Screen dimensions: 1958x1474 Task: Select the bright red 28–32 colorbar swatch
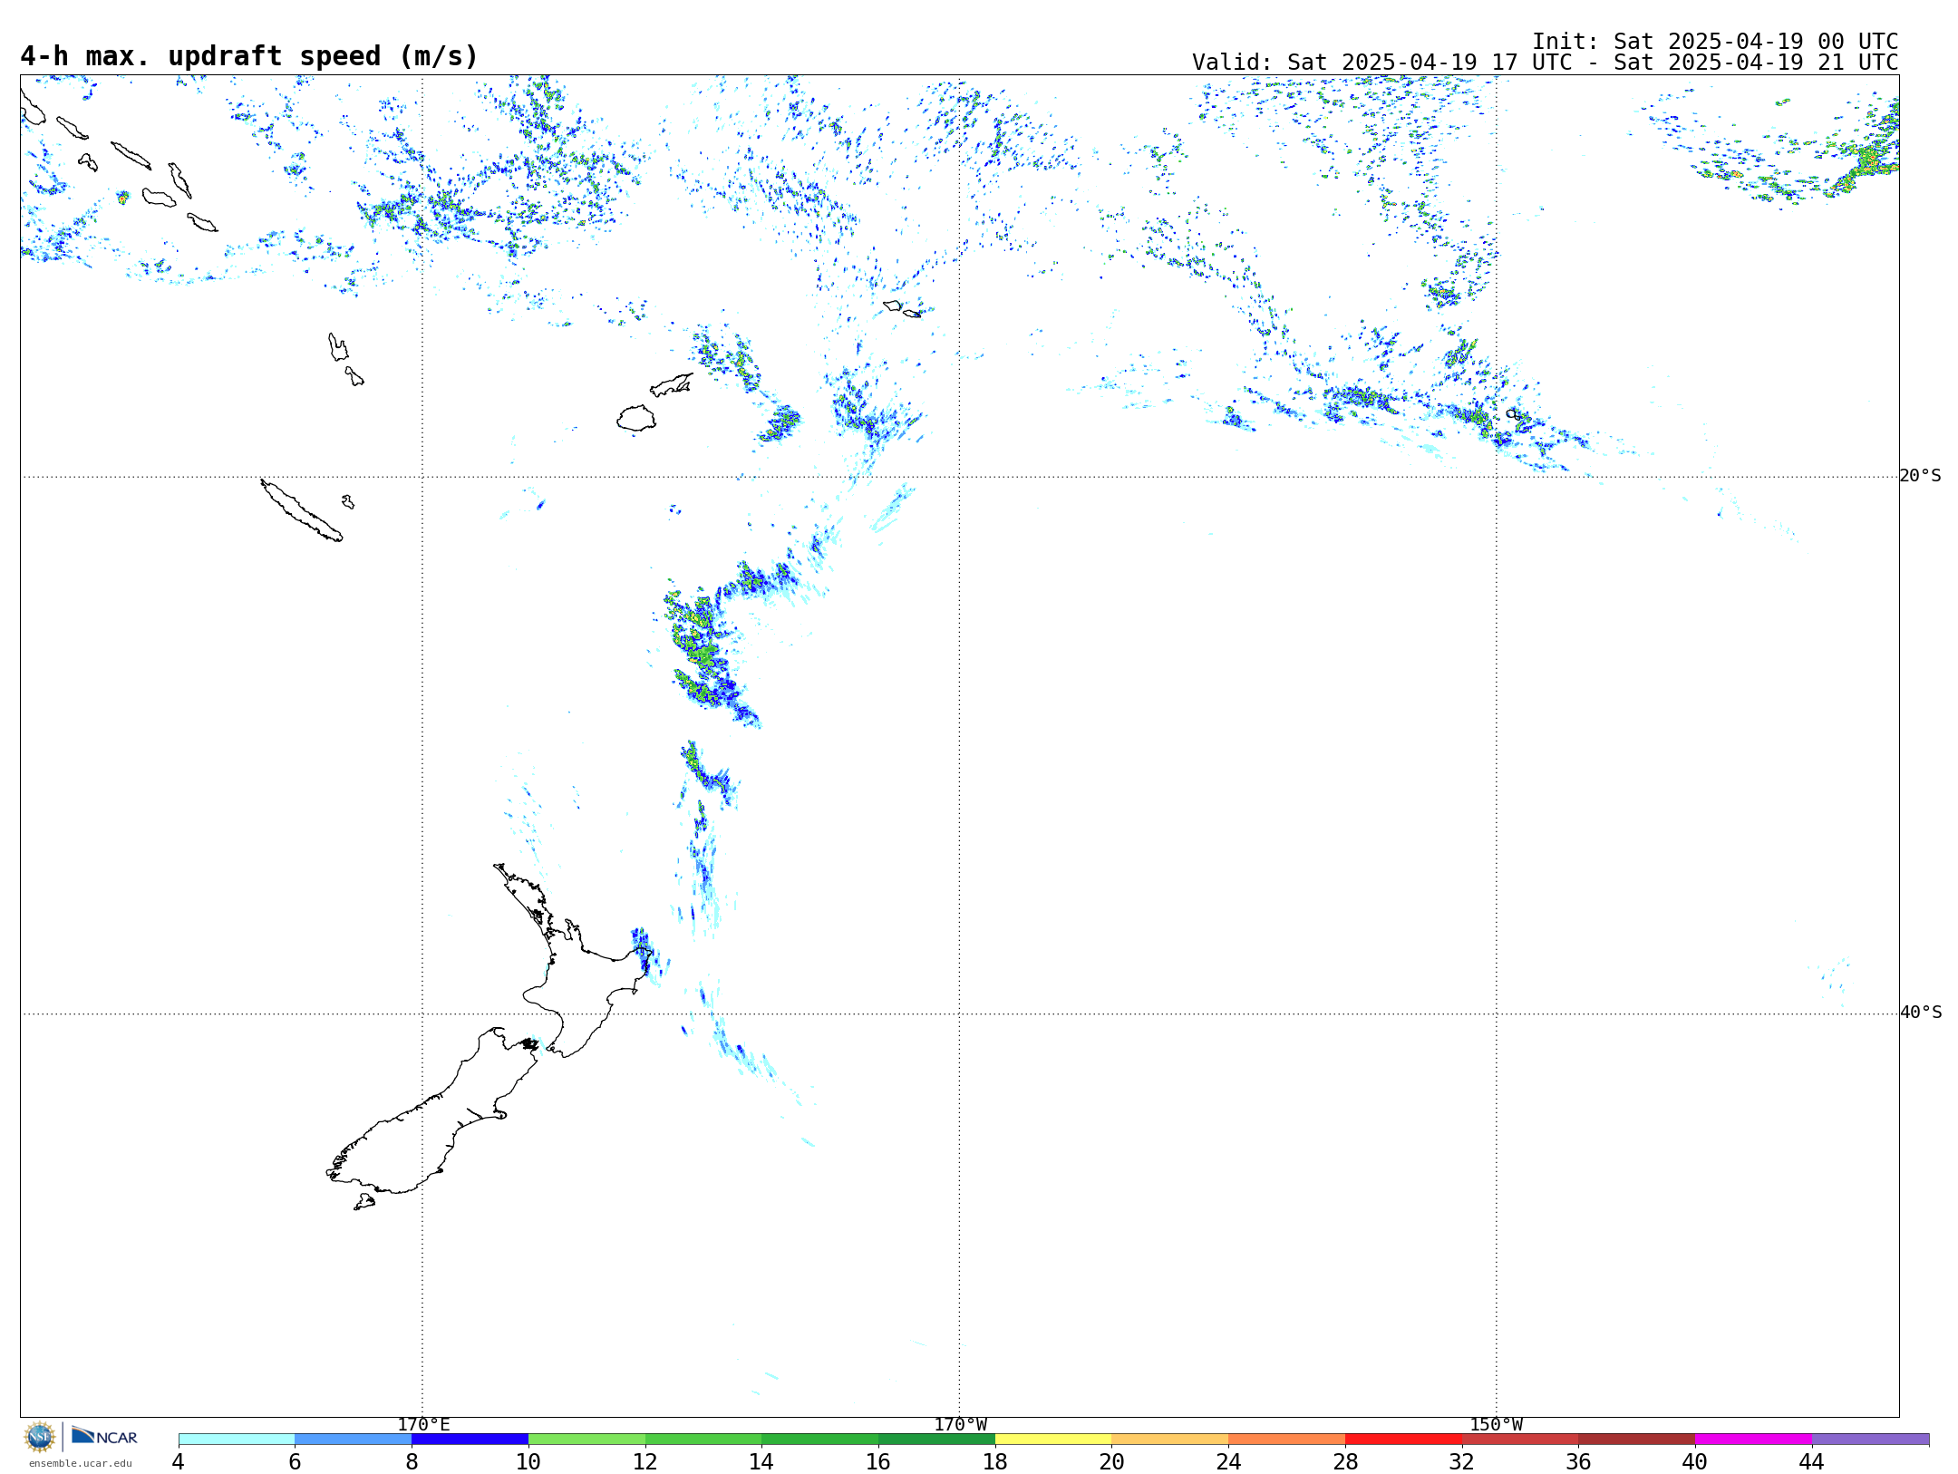pyautogui.click(x=1403, y=1440)
